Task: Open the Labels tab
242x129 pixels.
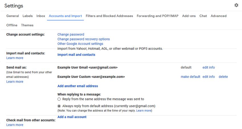Action: coord(27,16)
